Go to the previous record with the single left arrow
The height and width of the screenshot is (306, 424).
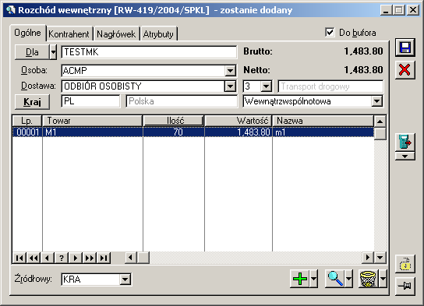tap(48, 258)
